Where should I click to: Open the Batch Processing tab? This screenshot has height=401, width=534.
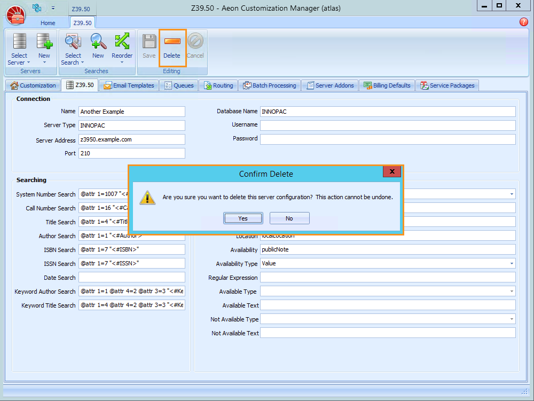270,85
